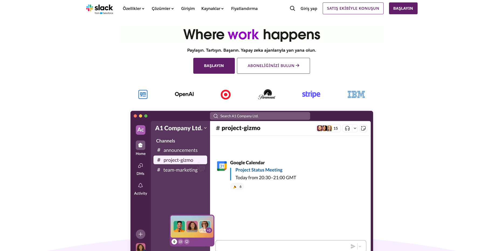
Task: Open the Google Calendar app icon in the message
Action: (x=222, y=166)
